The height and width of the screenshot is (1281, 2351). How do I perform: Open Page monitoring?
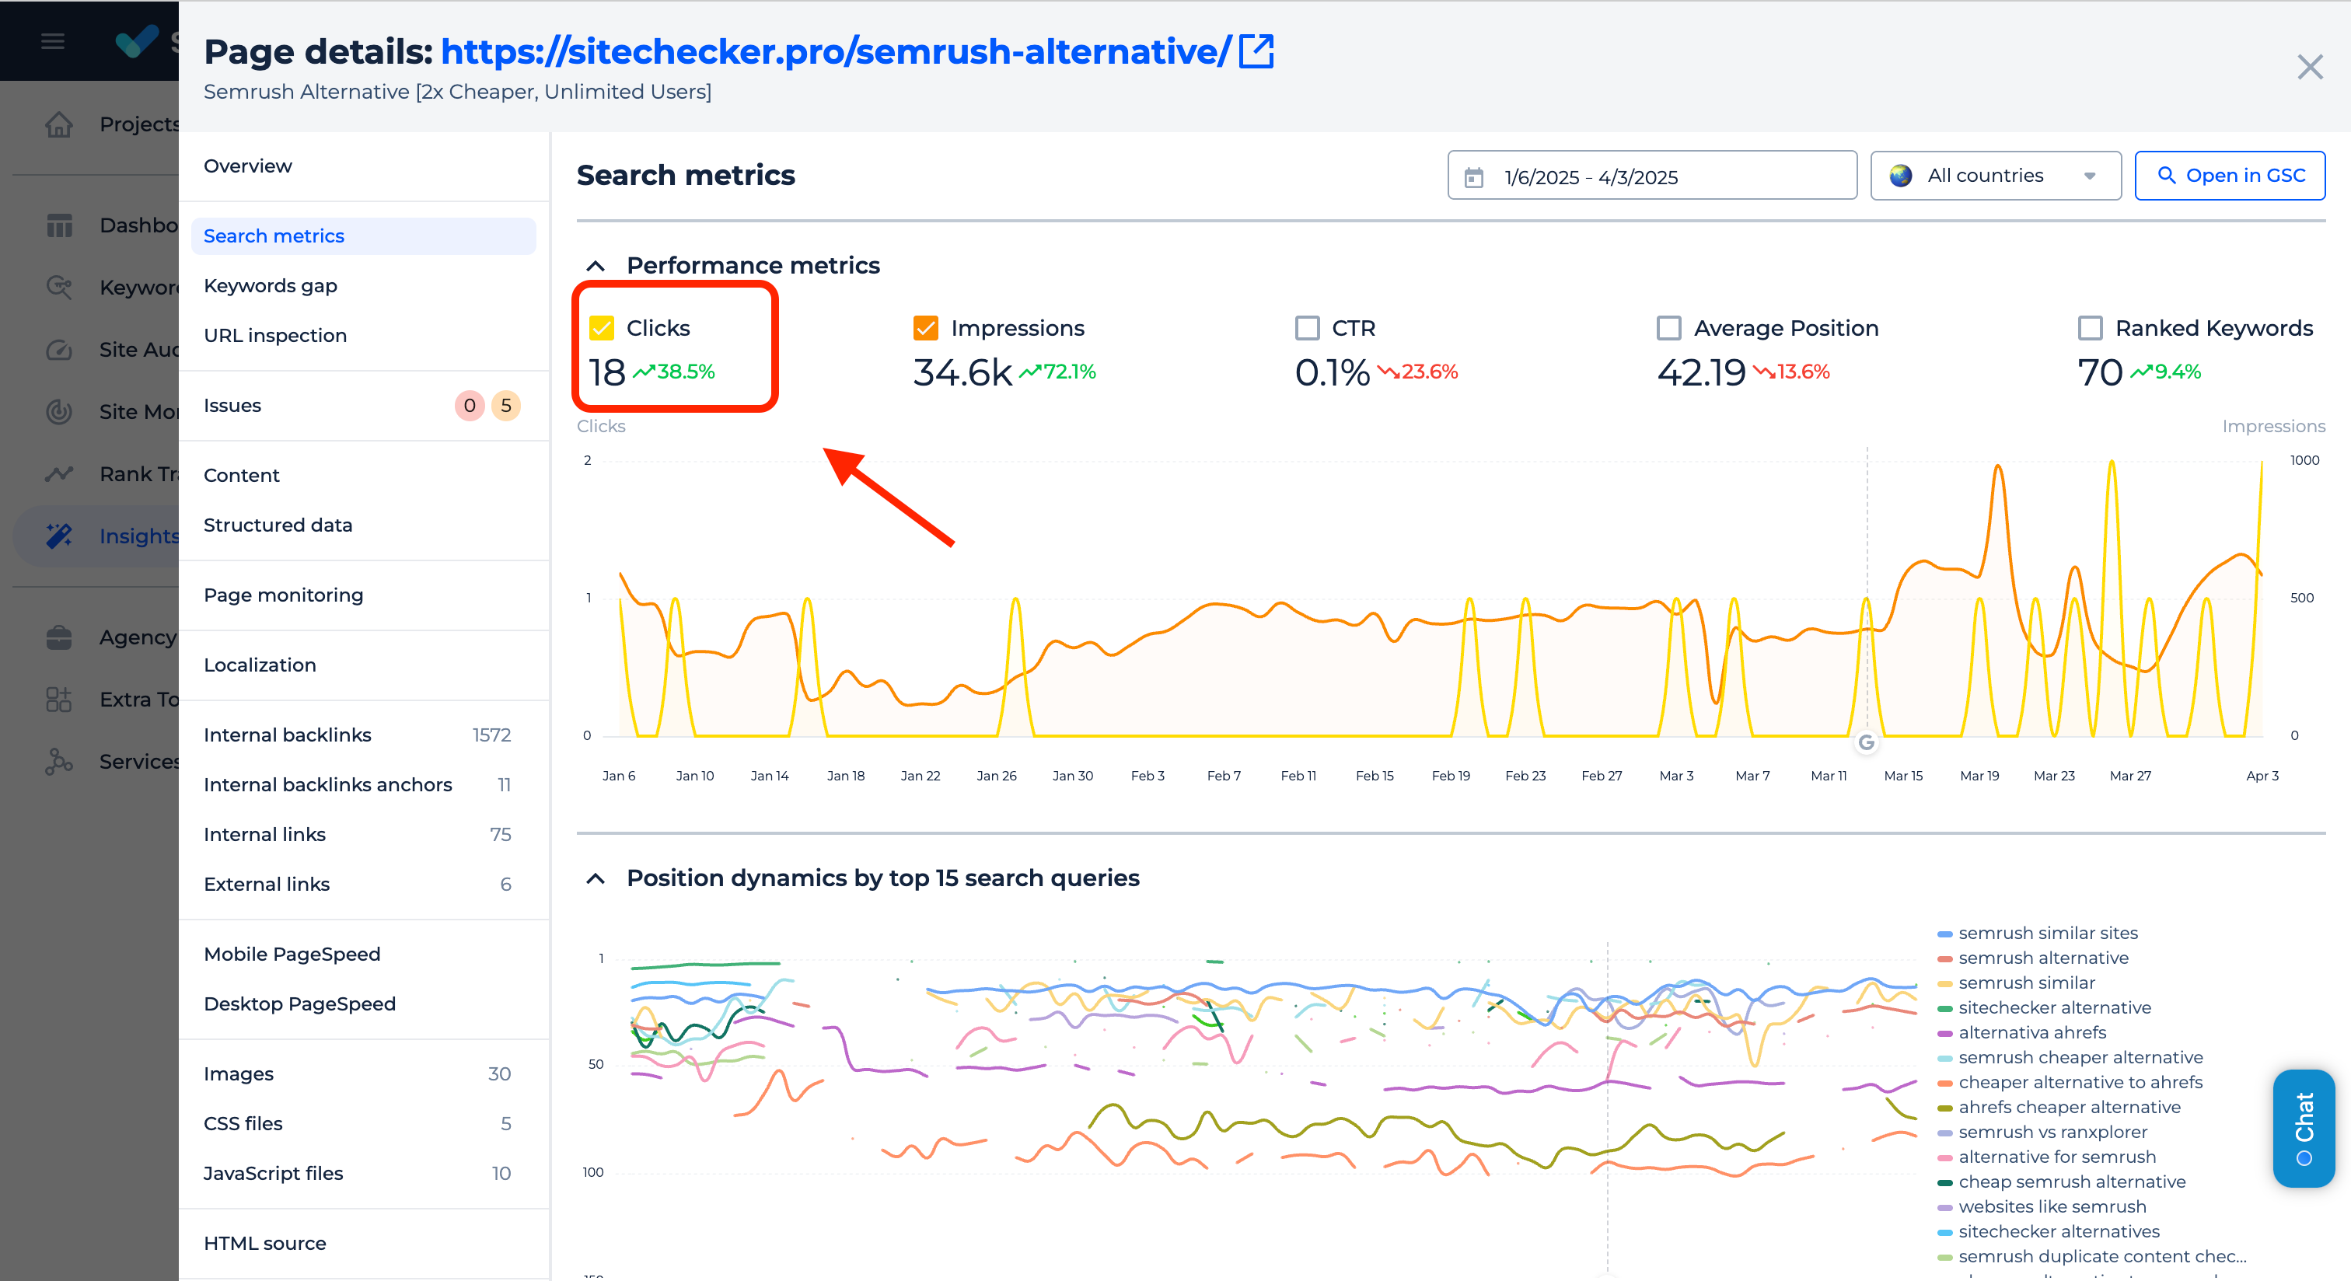point(283,595)
